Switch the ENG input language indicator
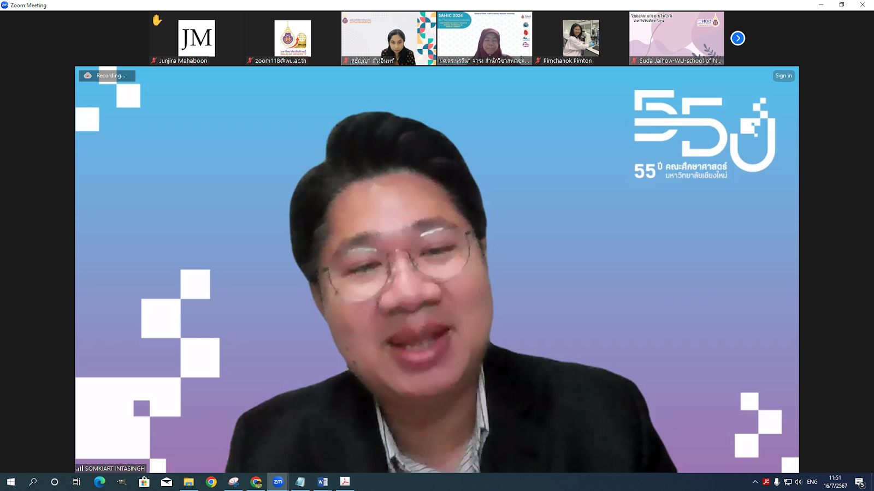The image size is (874, 491). pyautogui.click(x=812, y=482)
